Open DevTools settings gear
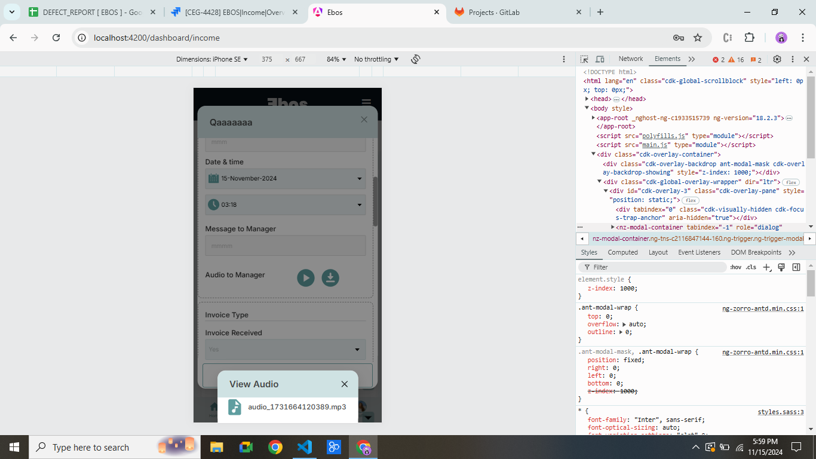This screenshot has height=459, width=816. [x=777, y=59]
